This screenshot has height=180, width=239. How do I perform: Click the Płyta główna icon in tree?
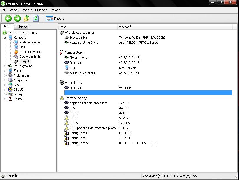click(10, 66)
